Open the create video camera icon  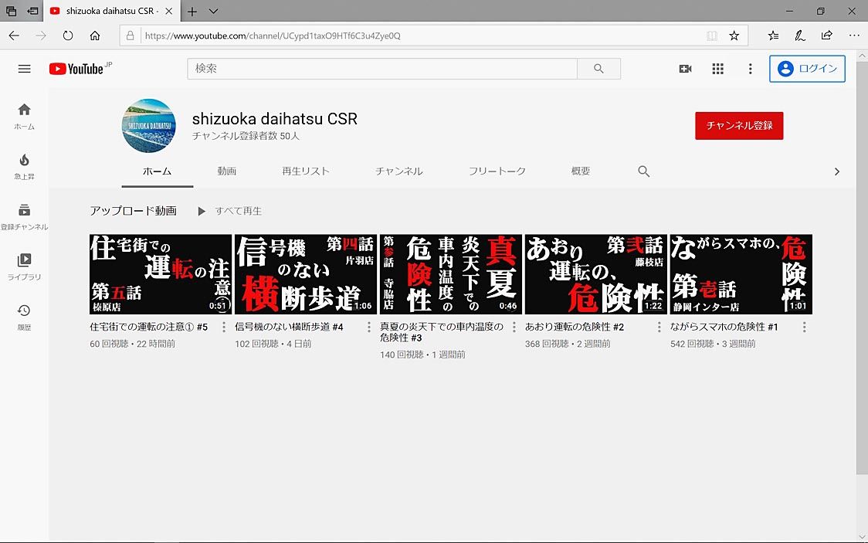(x=685, y=69)
